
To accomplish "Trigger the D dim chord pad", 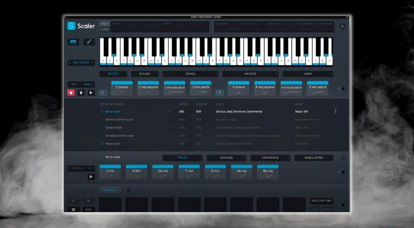I will pyautogui.click(x=137, y=172).
